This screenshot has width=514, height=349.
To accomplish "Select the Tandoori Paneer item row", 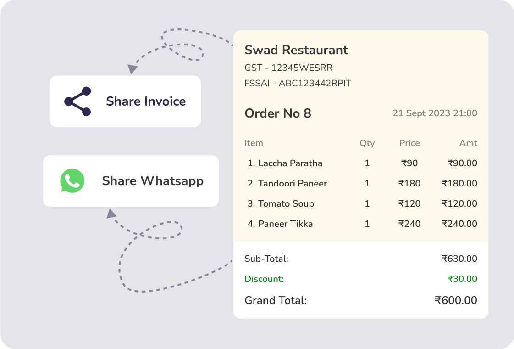I will click(287, 183).
